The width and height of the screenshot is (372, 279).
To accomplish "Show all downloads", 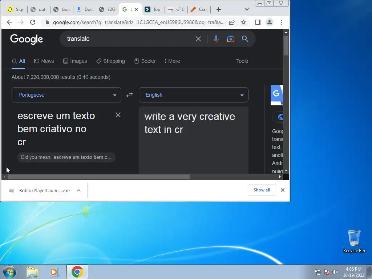I will point(262,190).
